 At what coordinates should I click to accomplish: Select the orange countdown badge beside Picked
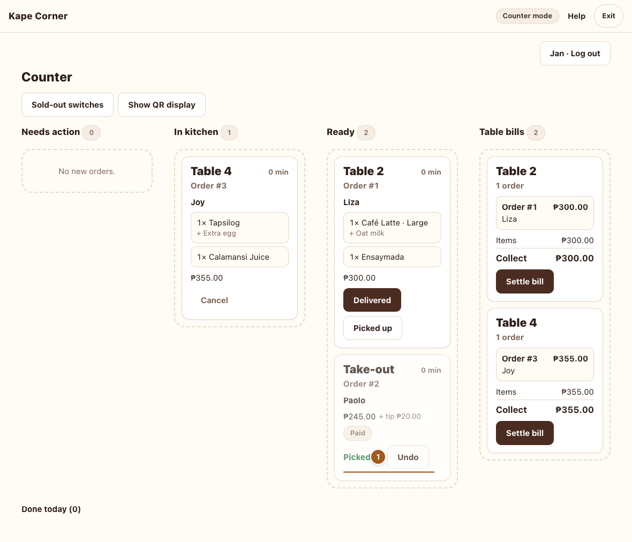[378, 457]
